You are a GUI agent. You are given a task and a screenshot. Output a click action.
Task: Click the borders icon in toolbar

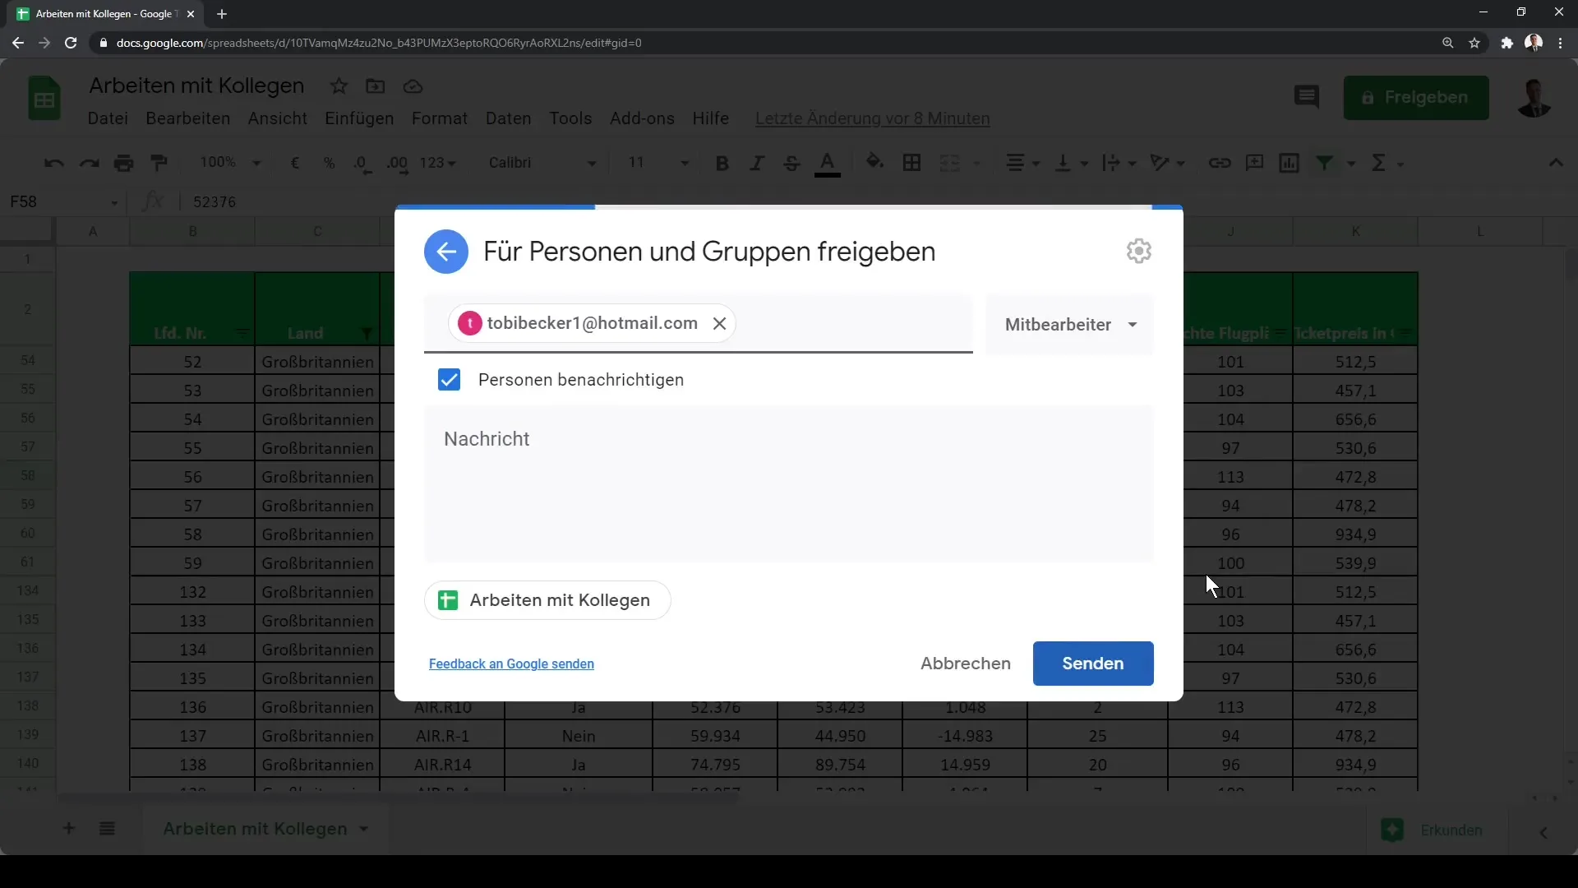pos(912,163)
